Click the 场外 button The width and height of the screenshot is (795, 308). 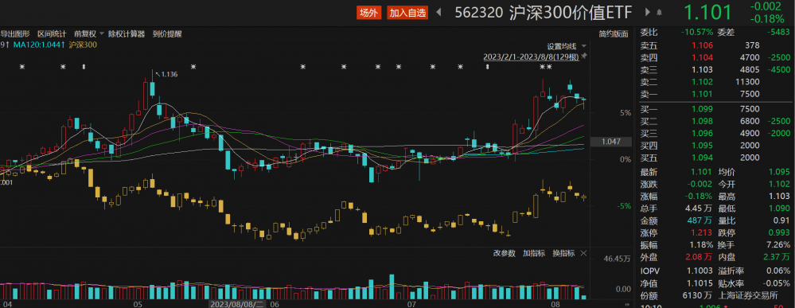point(368,13)
